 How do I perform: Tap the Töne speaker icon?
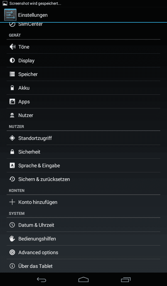point(12,47)
